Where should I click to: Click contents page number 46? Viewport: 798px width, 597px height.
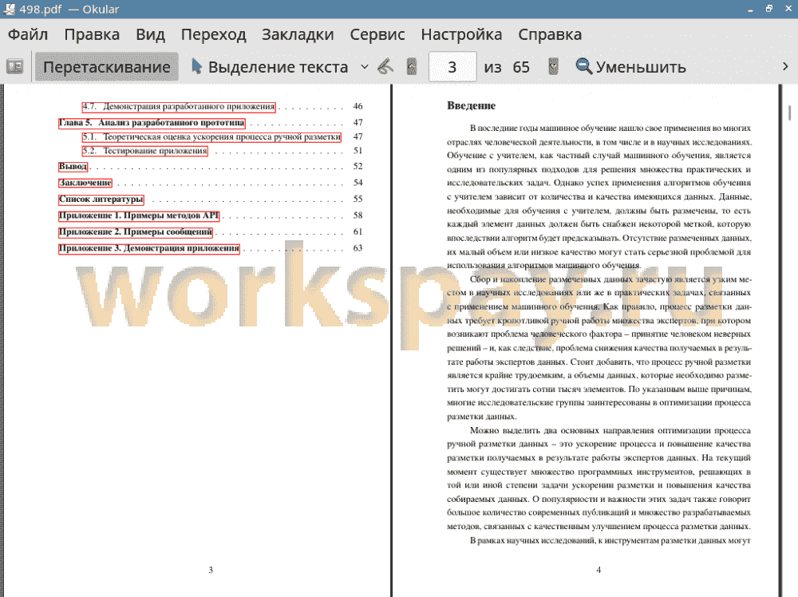click(x=358, y=106)
